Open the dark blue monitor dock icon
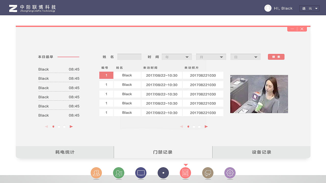Image resolution: width=326 pixels, height=183 pixels. [141, 173]
